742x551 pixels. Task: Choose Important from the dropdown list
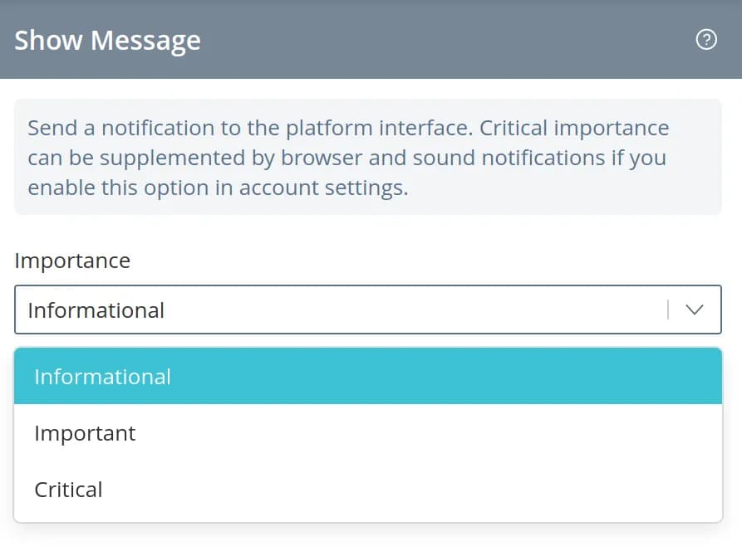click(85, 433)
